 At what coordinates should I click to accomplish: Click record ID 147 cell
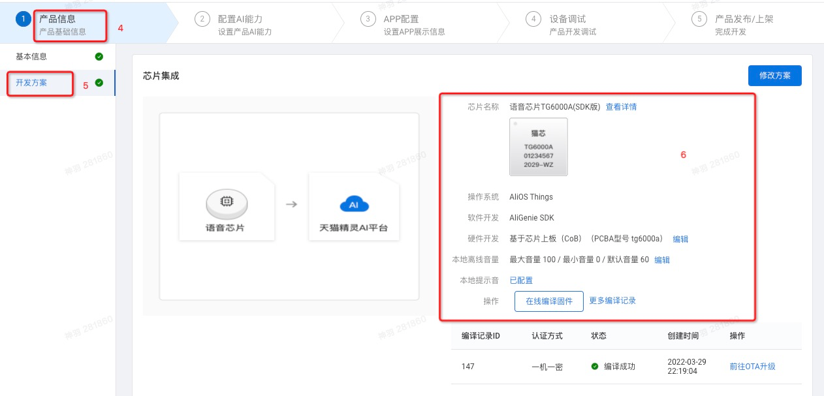[467, 367]
